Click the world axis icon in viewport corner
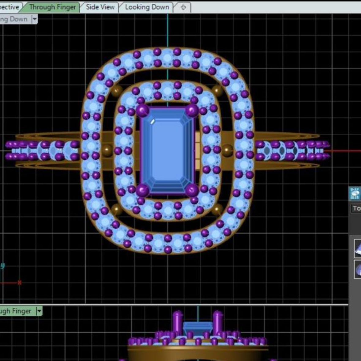The height and width of the screenshot is (361, 361). click(x=9, y=276)
